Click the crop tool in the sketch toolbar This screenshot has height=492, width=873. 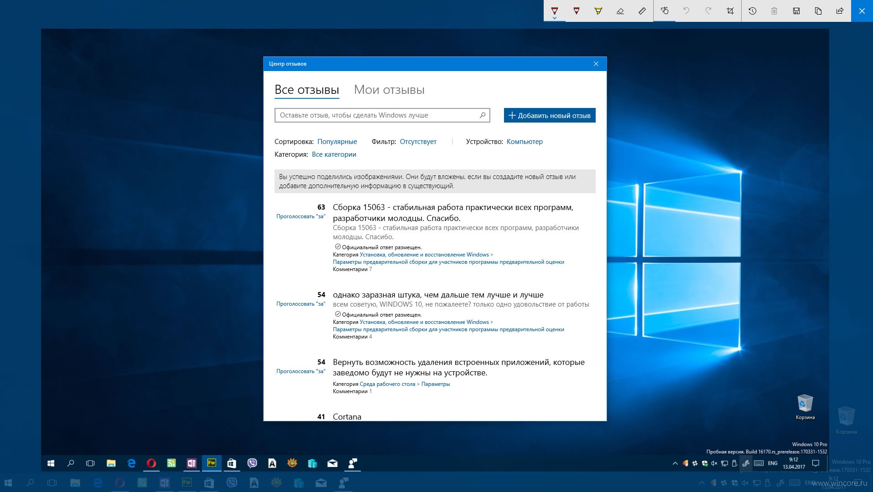(x=730, y=11)
